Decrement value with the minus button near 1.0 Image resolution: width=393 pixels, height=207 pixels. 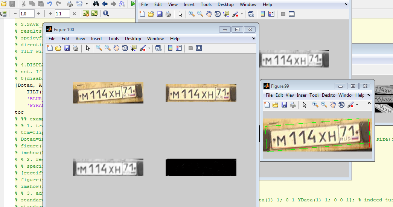(15, 13)
